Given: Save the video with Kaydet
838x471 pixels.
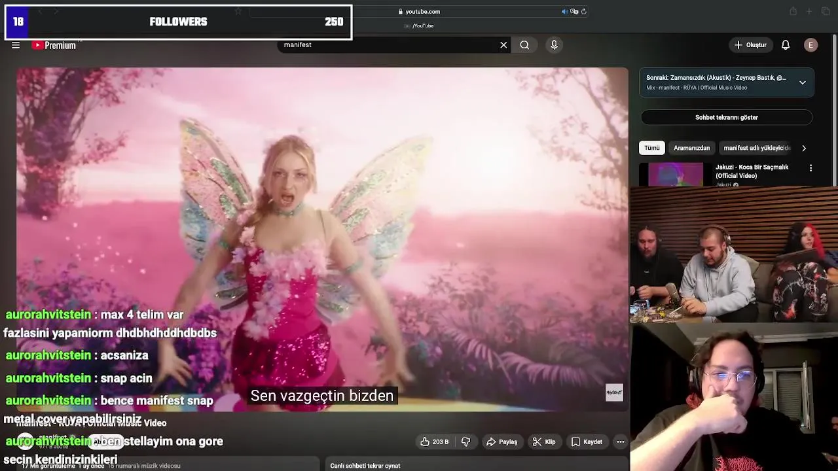Looking at the screenshot, I should pos(587,442).
